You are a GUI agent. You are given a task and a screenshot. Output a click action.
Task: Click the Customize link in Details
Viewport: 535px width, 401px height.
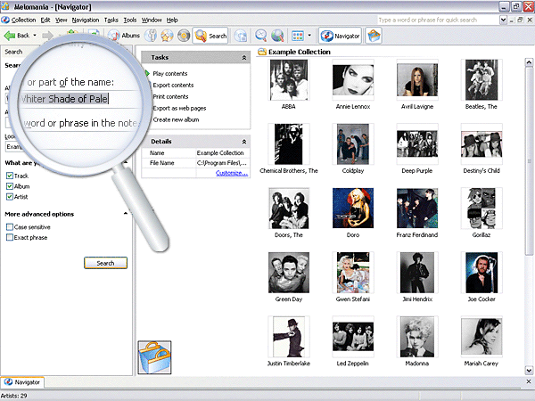click(x=232, y=173)
